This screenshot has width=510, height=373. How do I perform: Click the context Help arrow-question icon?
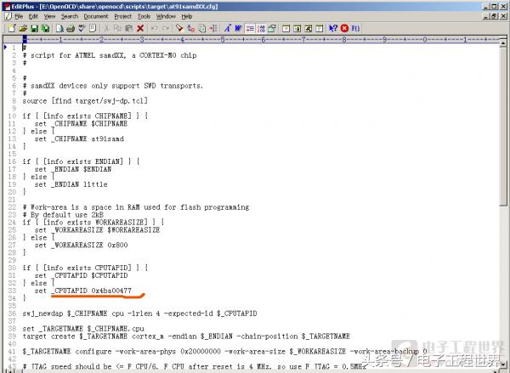[332, 28]
